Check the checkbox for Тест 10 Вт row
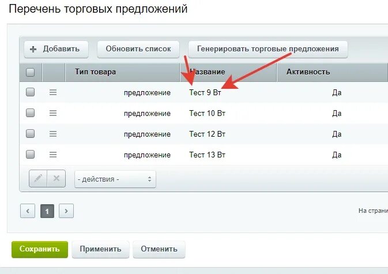 coord(30,113)
